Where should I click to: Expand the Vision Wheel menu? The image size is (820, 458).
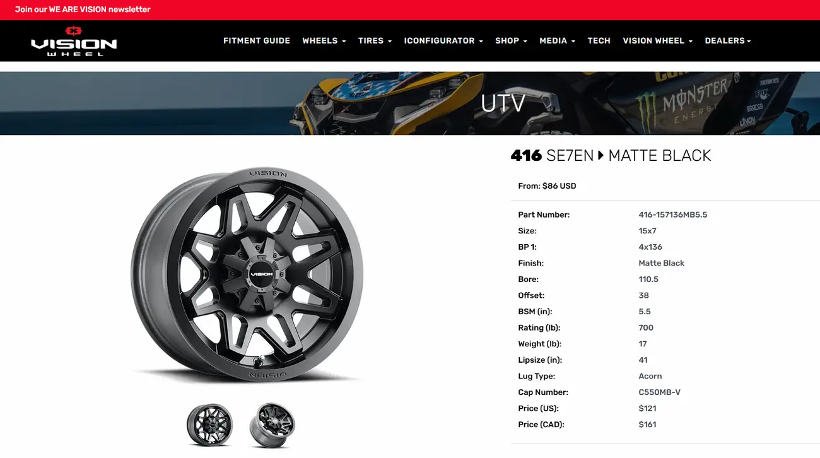click(657, 40)
